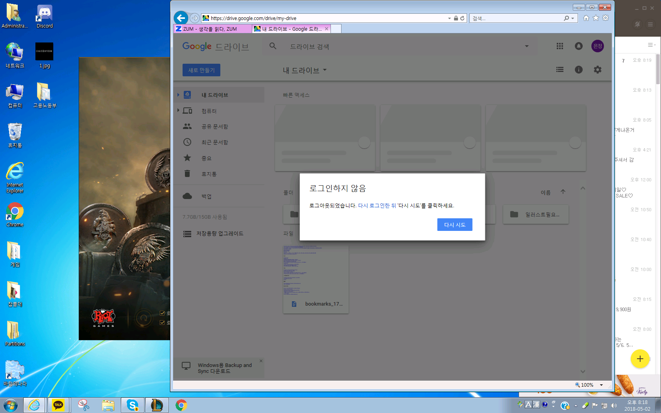This screenshot has height=413, width=661.
Task: Select 최근 문서함 in the sidebar
Action: click(214, 142)
